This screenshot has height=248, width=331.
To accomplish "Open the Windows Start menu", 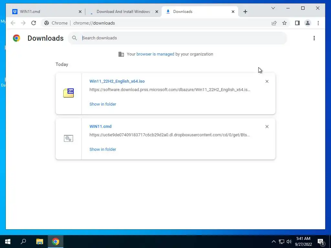I will coord(8,242).
